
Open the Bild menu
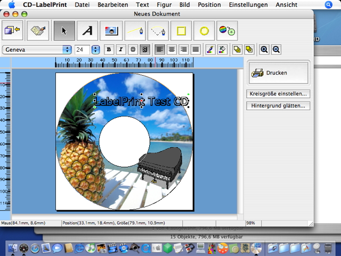[x=185, y=5]
